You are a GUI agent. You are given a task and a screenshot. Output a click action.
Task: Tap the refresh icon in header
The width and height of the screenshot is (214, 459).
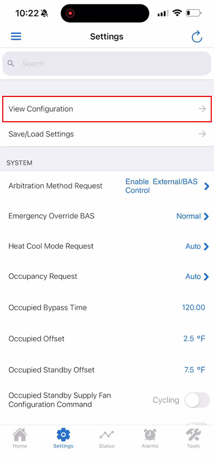coord(197,36)
